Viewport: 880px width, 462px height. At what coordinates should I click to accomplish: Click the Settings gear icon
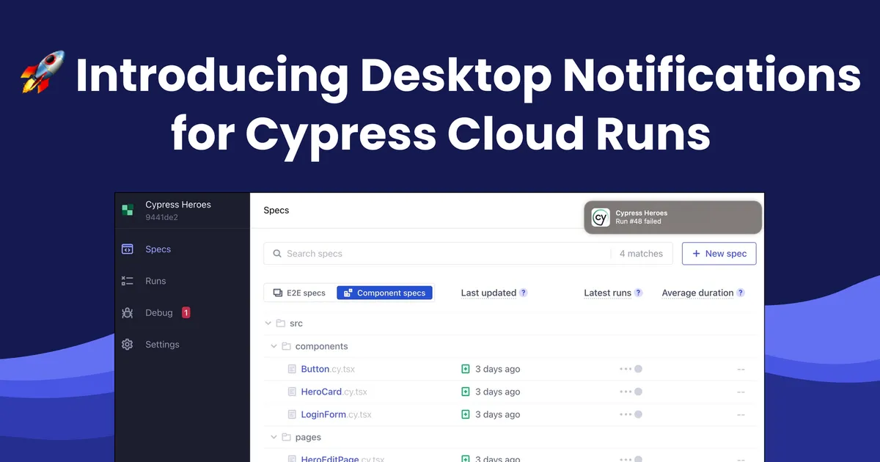[128, 345]
